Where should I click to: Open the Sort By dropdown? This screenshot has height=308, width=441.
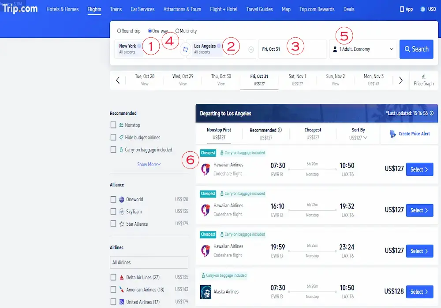tap(358, 134)
